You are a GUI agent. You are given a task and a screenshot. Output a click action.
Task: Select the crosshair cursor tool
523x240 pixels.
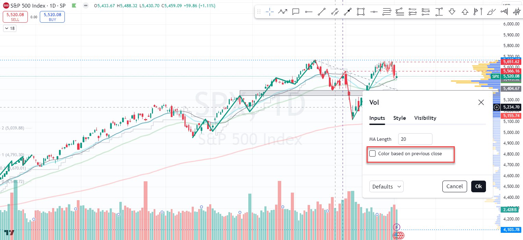pyautogui.click(x=270, y=12)
